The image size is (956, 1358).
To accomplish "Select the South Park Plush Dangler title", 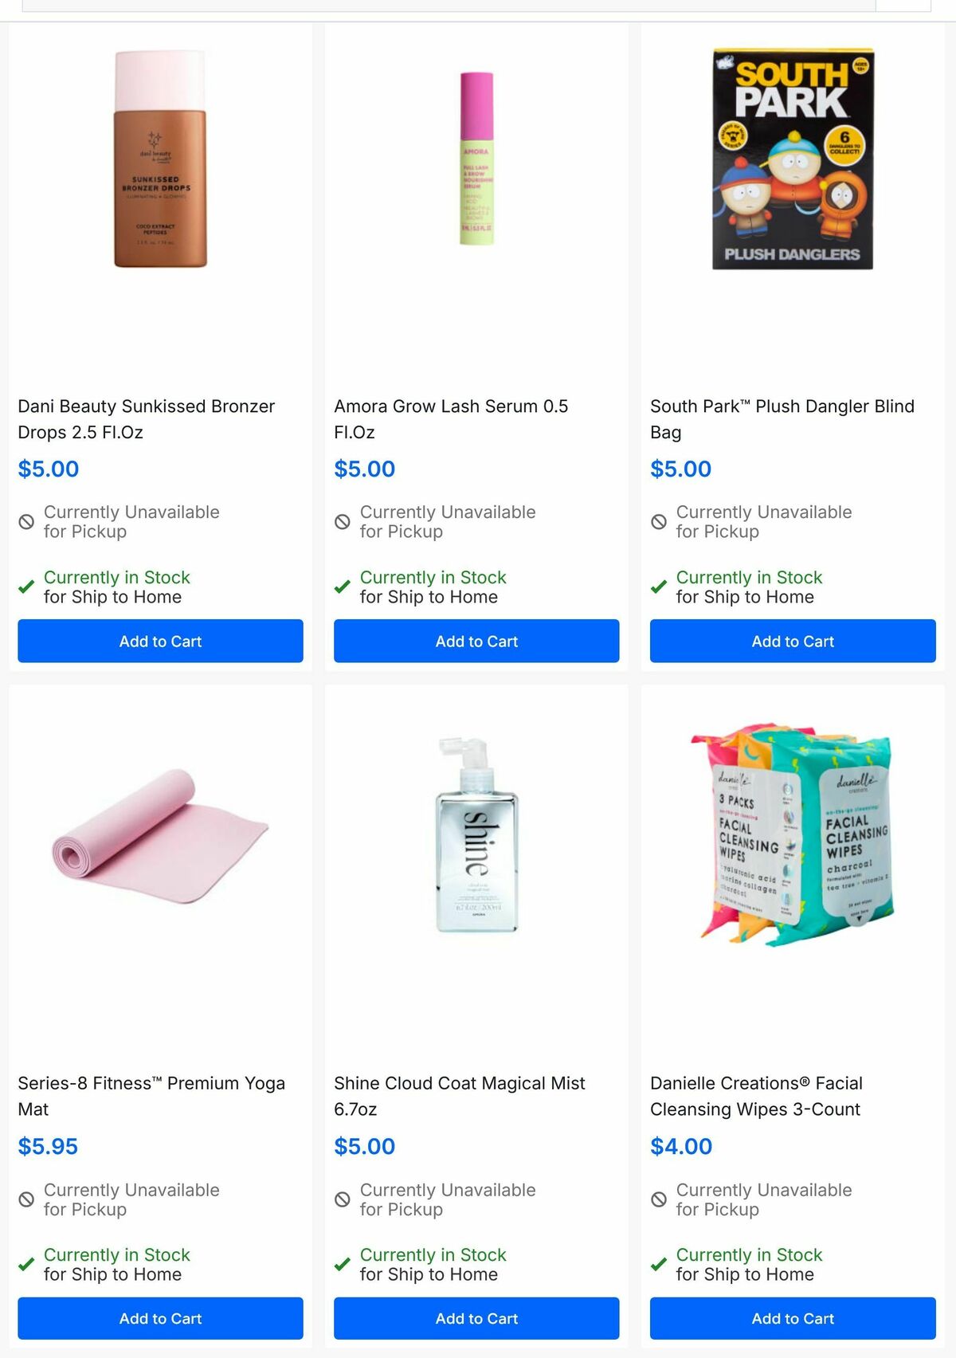I will point(782,419).
